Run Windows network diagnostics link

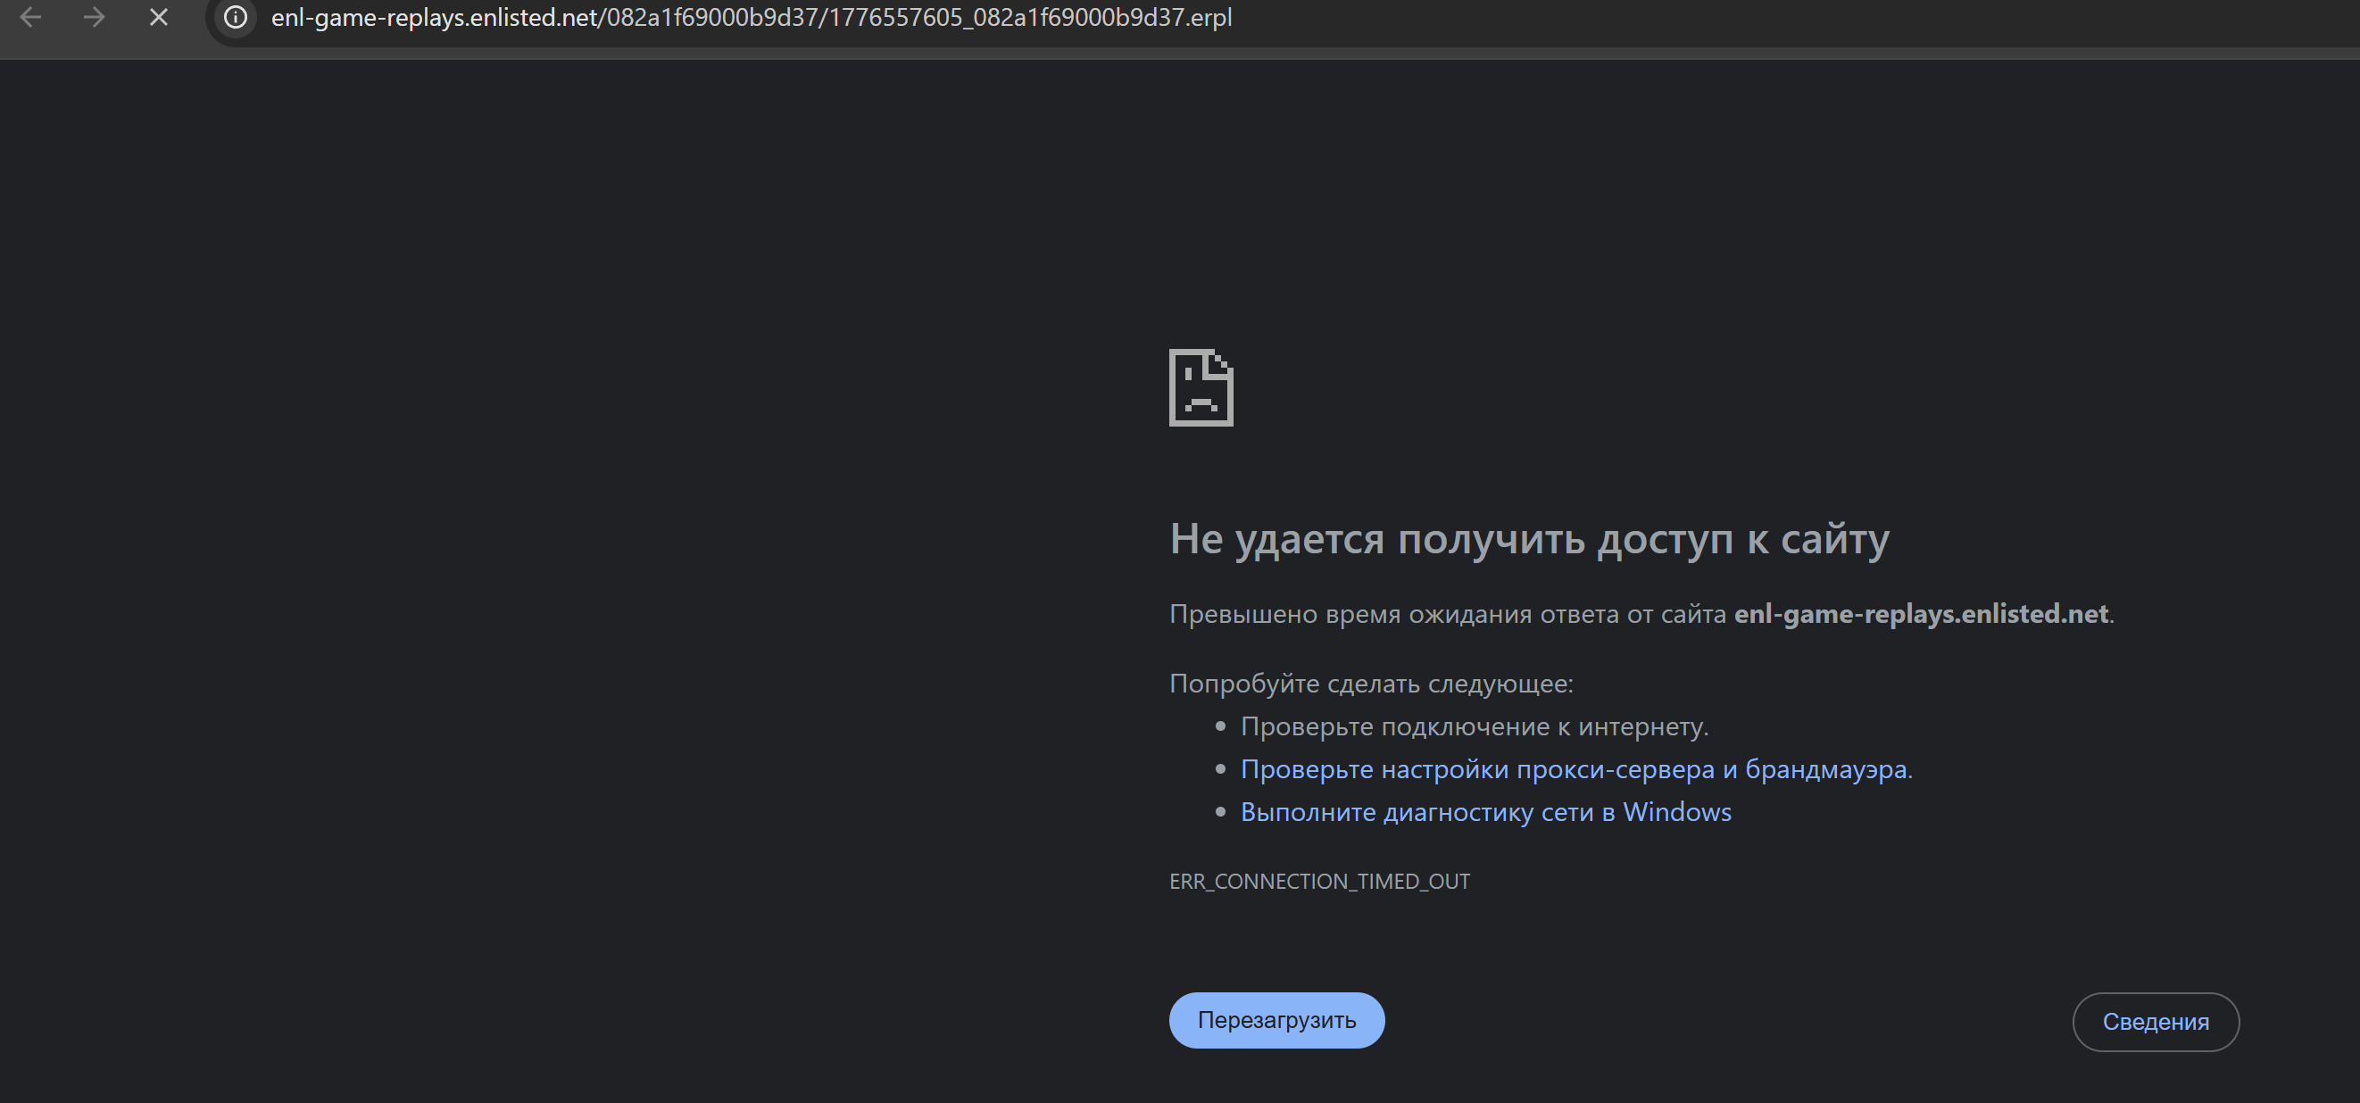[1485, 813]
